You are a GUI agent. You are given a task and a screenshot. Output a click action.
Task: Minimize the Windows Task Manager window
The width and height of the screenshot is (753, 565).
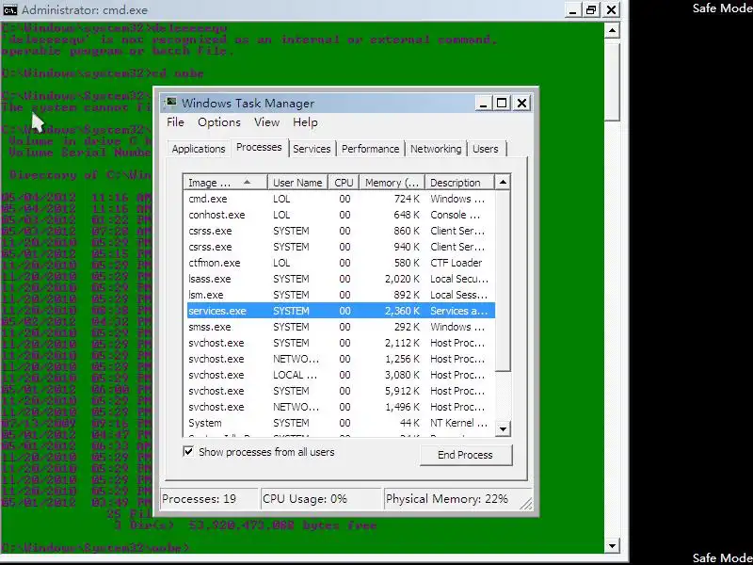(x=483, y=103)
